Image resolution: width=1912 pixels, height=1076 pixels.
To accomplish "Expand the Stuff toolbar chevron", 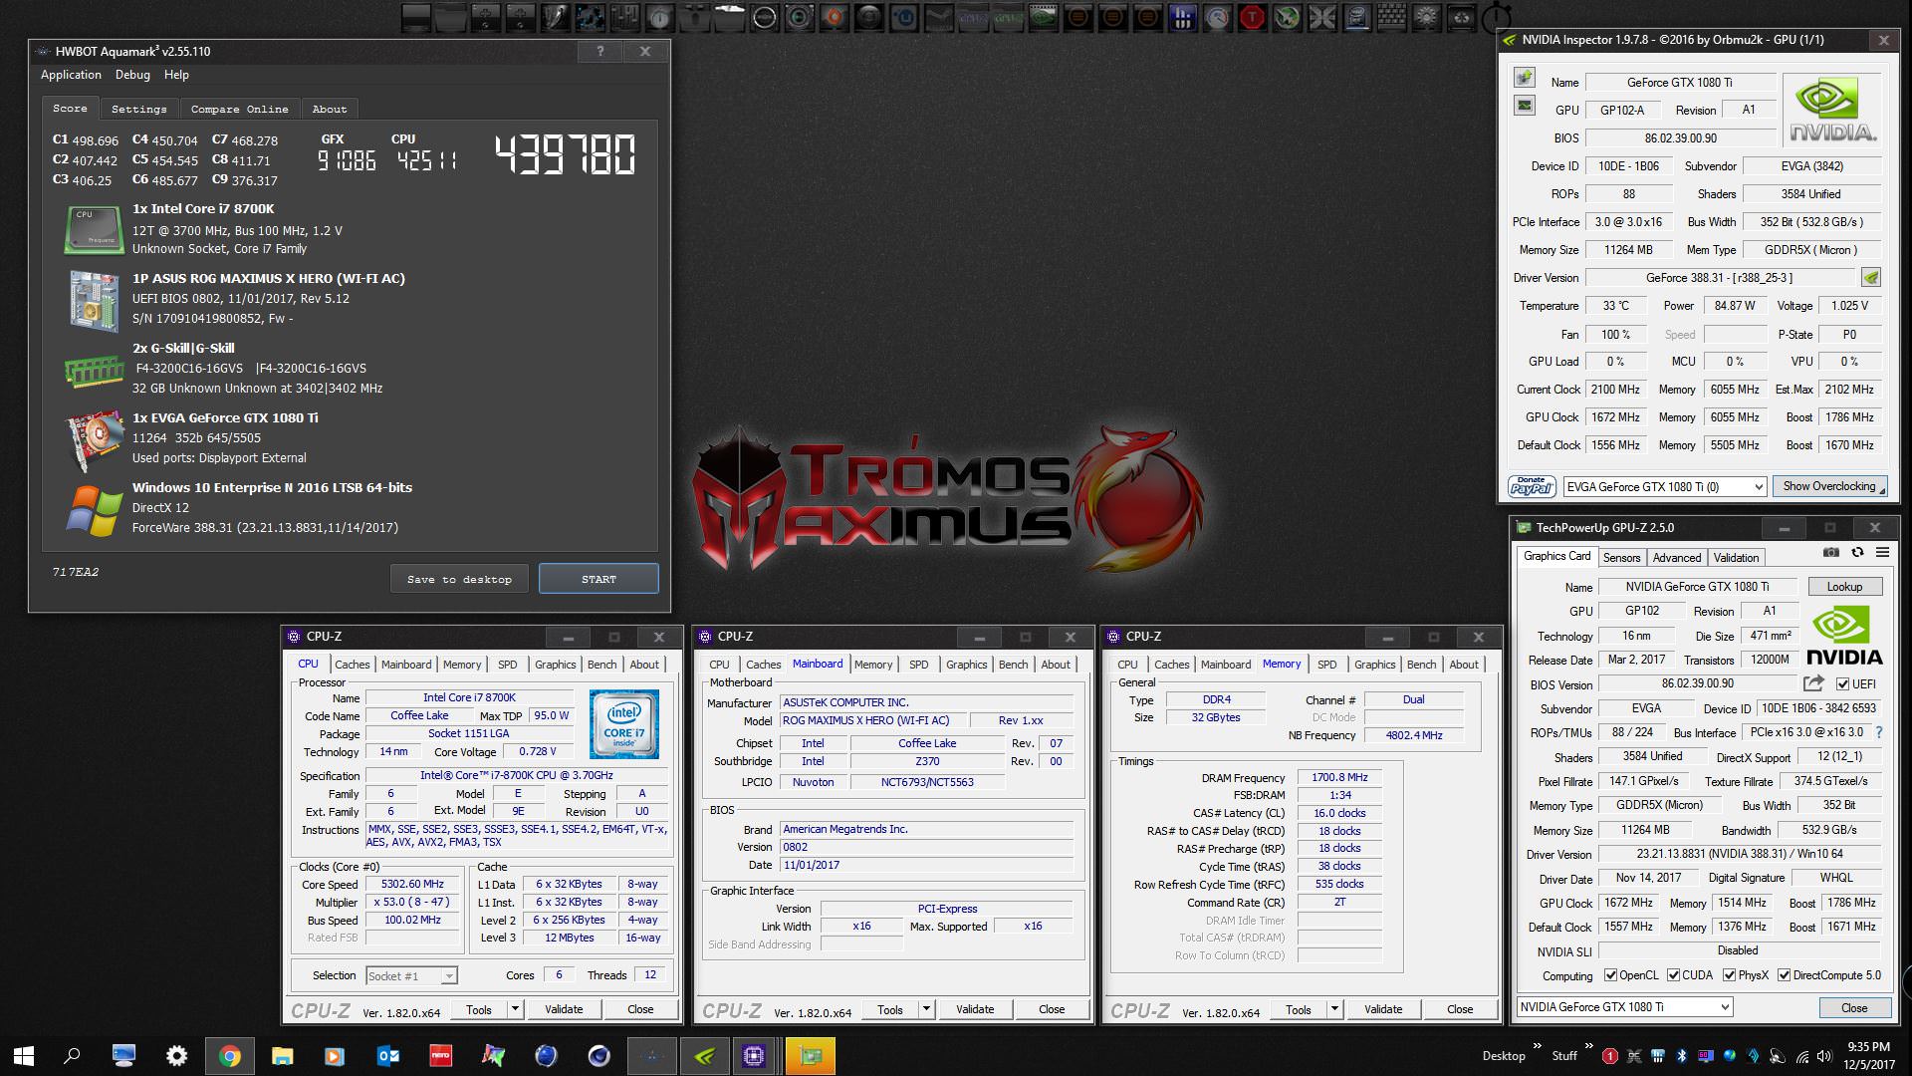I will tap(1588, 1047).
